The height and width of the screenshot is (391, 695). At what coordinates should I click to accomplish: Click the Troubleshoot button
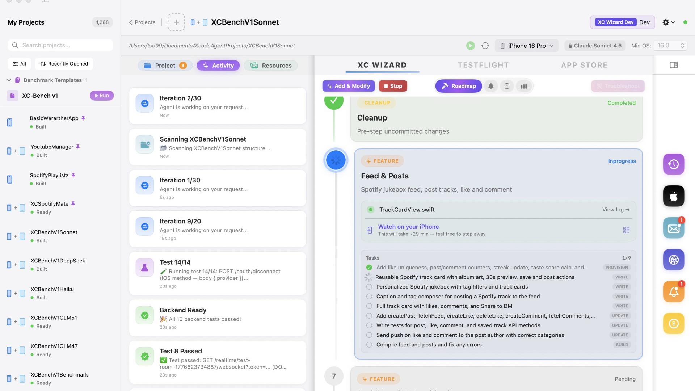pyautogui.click(x=618, y=86)
